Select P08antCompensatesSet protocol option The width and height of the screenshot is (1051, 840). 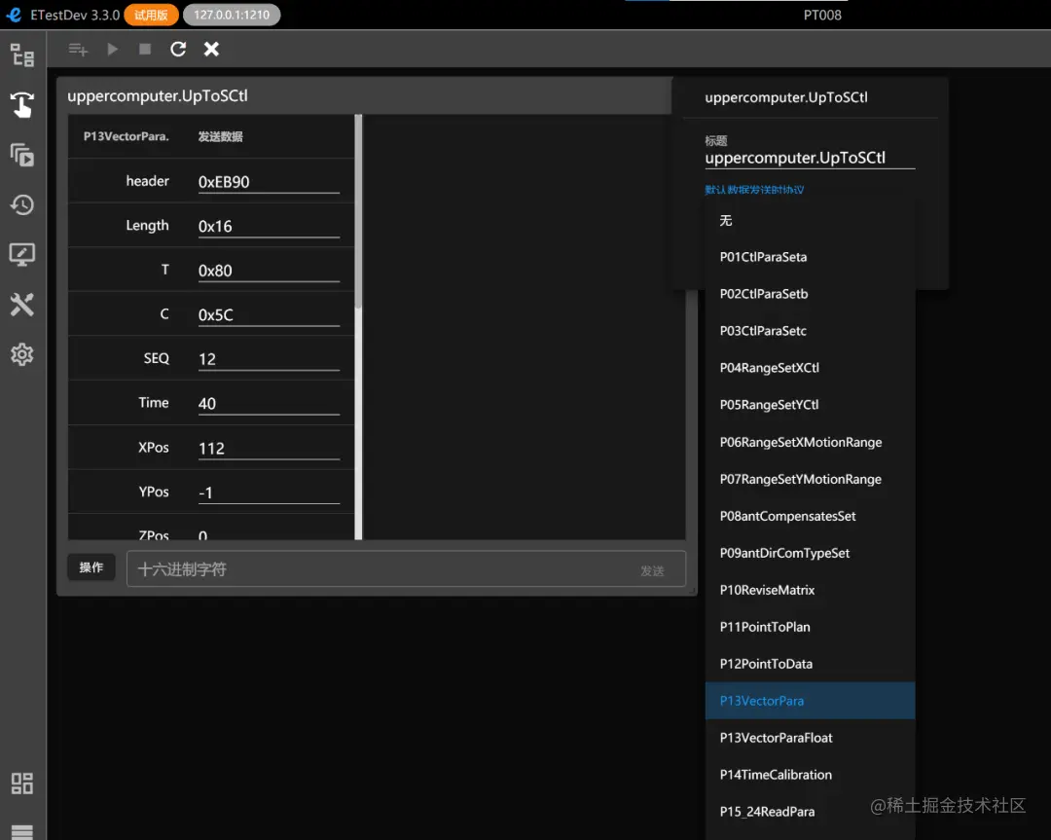point(810,516)
